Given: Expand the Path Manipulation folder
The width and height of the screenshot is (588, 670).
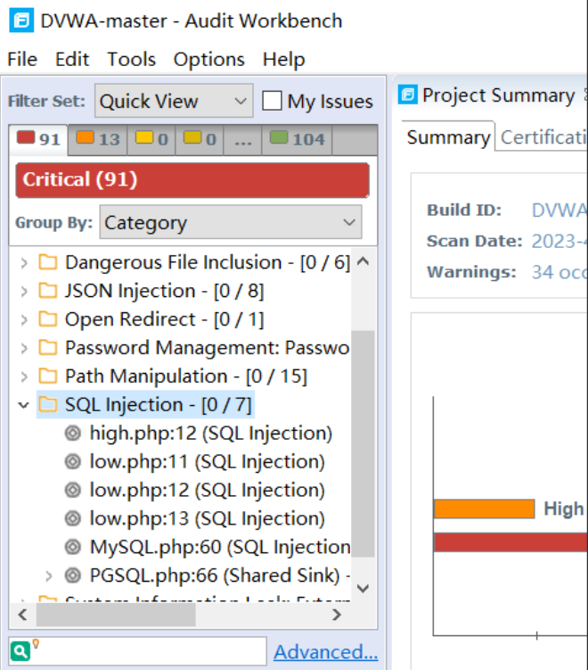Looking at the screenshot, I should [24, 376].
